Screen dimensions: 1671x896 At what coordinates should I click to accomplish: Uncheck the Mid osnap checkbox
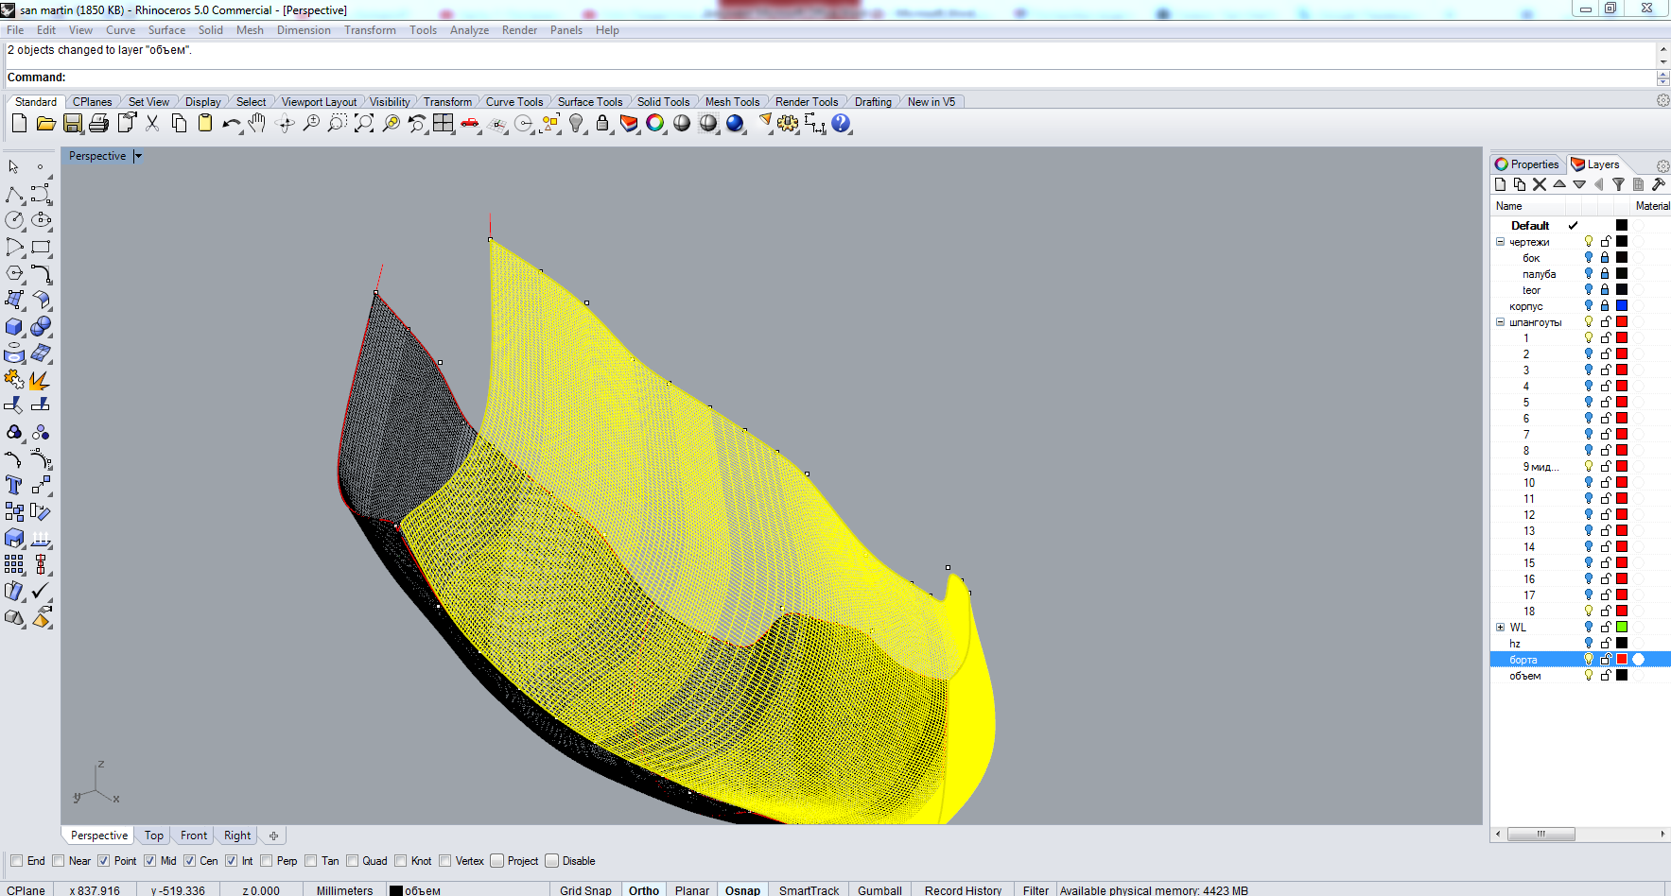150,861
